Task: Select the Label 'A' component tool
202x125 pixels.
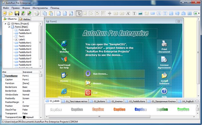Action: click(x=128, y=13)
